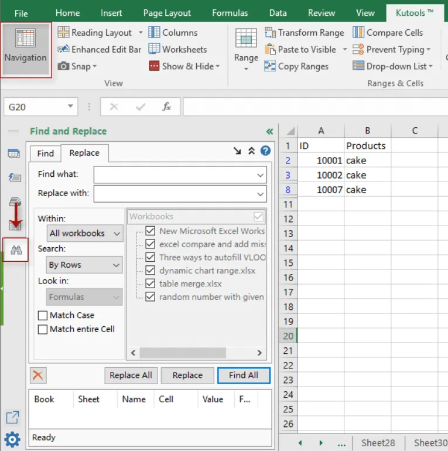Click the Replace All button
Image resolution: width=448 pixels, height=451 pixels.
[x=131, y=375]
